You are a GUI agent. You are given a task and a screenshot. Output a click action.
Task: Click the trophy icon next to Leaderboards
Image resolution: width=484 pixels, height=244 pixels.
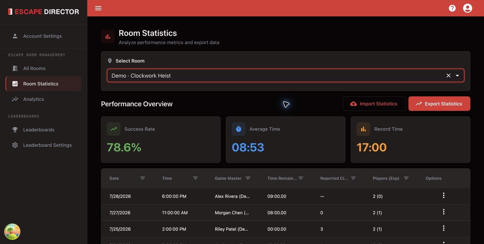coord(15,130)
